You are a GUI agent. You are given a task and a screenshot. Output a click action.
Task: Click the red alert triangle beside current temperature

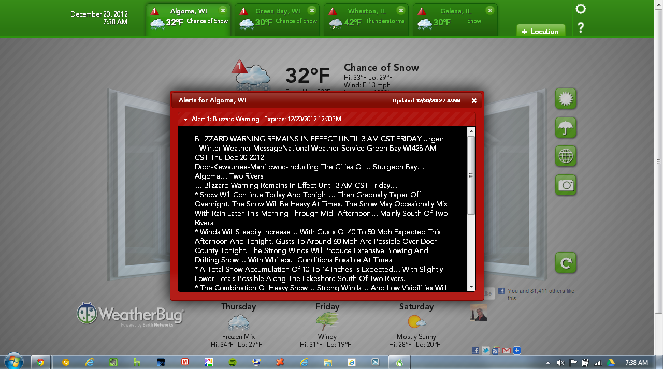(239, 67)
